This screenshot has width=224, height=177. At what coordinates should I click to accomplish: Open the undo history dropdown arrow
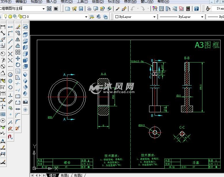coord(138,9)
